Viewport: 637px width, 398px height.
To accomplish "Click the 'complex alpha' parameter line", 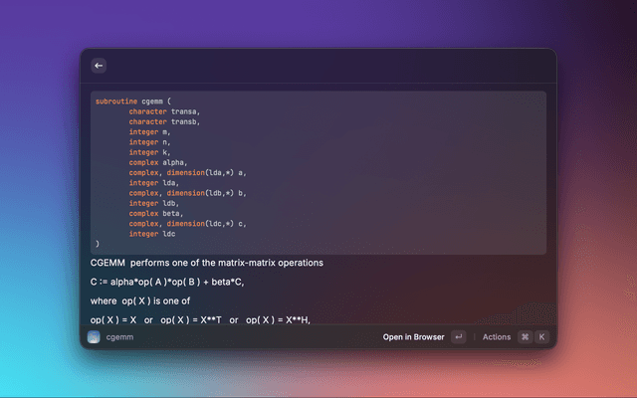I will click(157, 162).
